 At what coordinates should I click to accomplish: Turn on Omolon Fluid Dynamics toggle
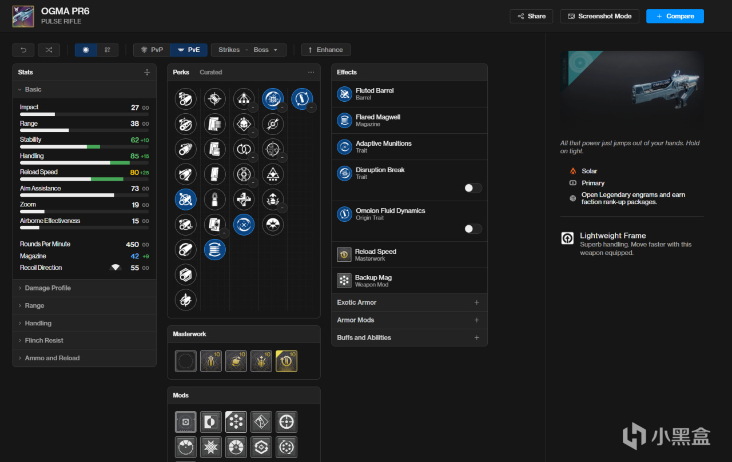tap(473, 229)
